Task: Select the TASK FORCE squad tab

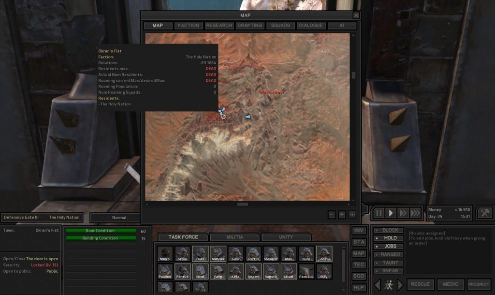Action: [x=183, y=237]
